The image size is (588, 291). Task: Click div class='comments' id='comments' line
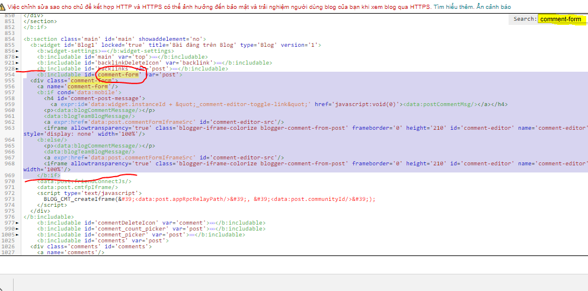(x=91, y=247)
